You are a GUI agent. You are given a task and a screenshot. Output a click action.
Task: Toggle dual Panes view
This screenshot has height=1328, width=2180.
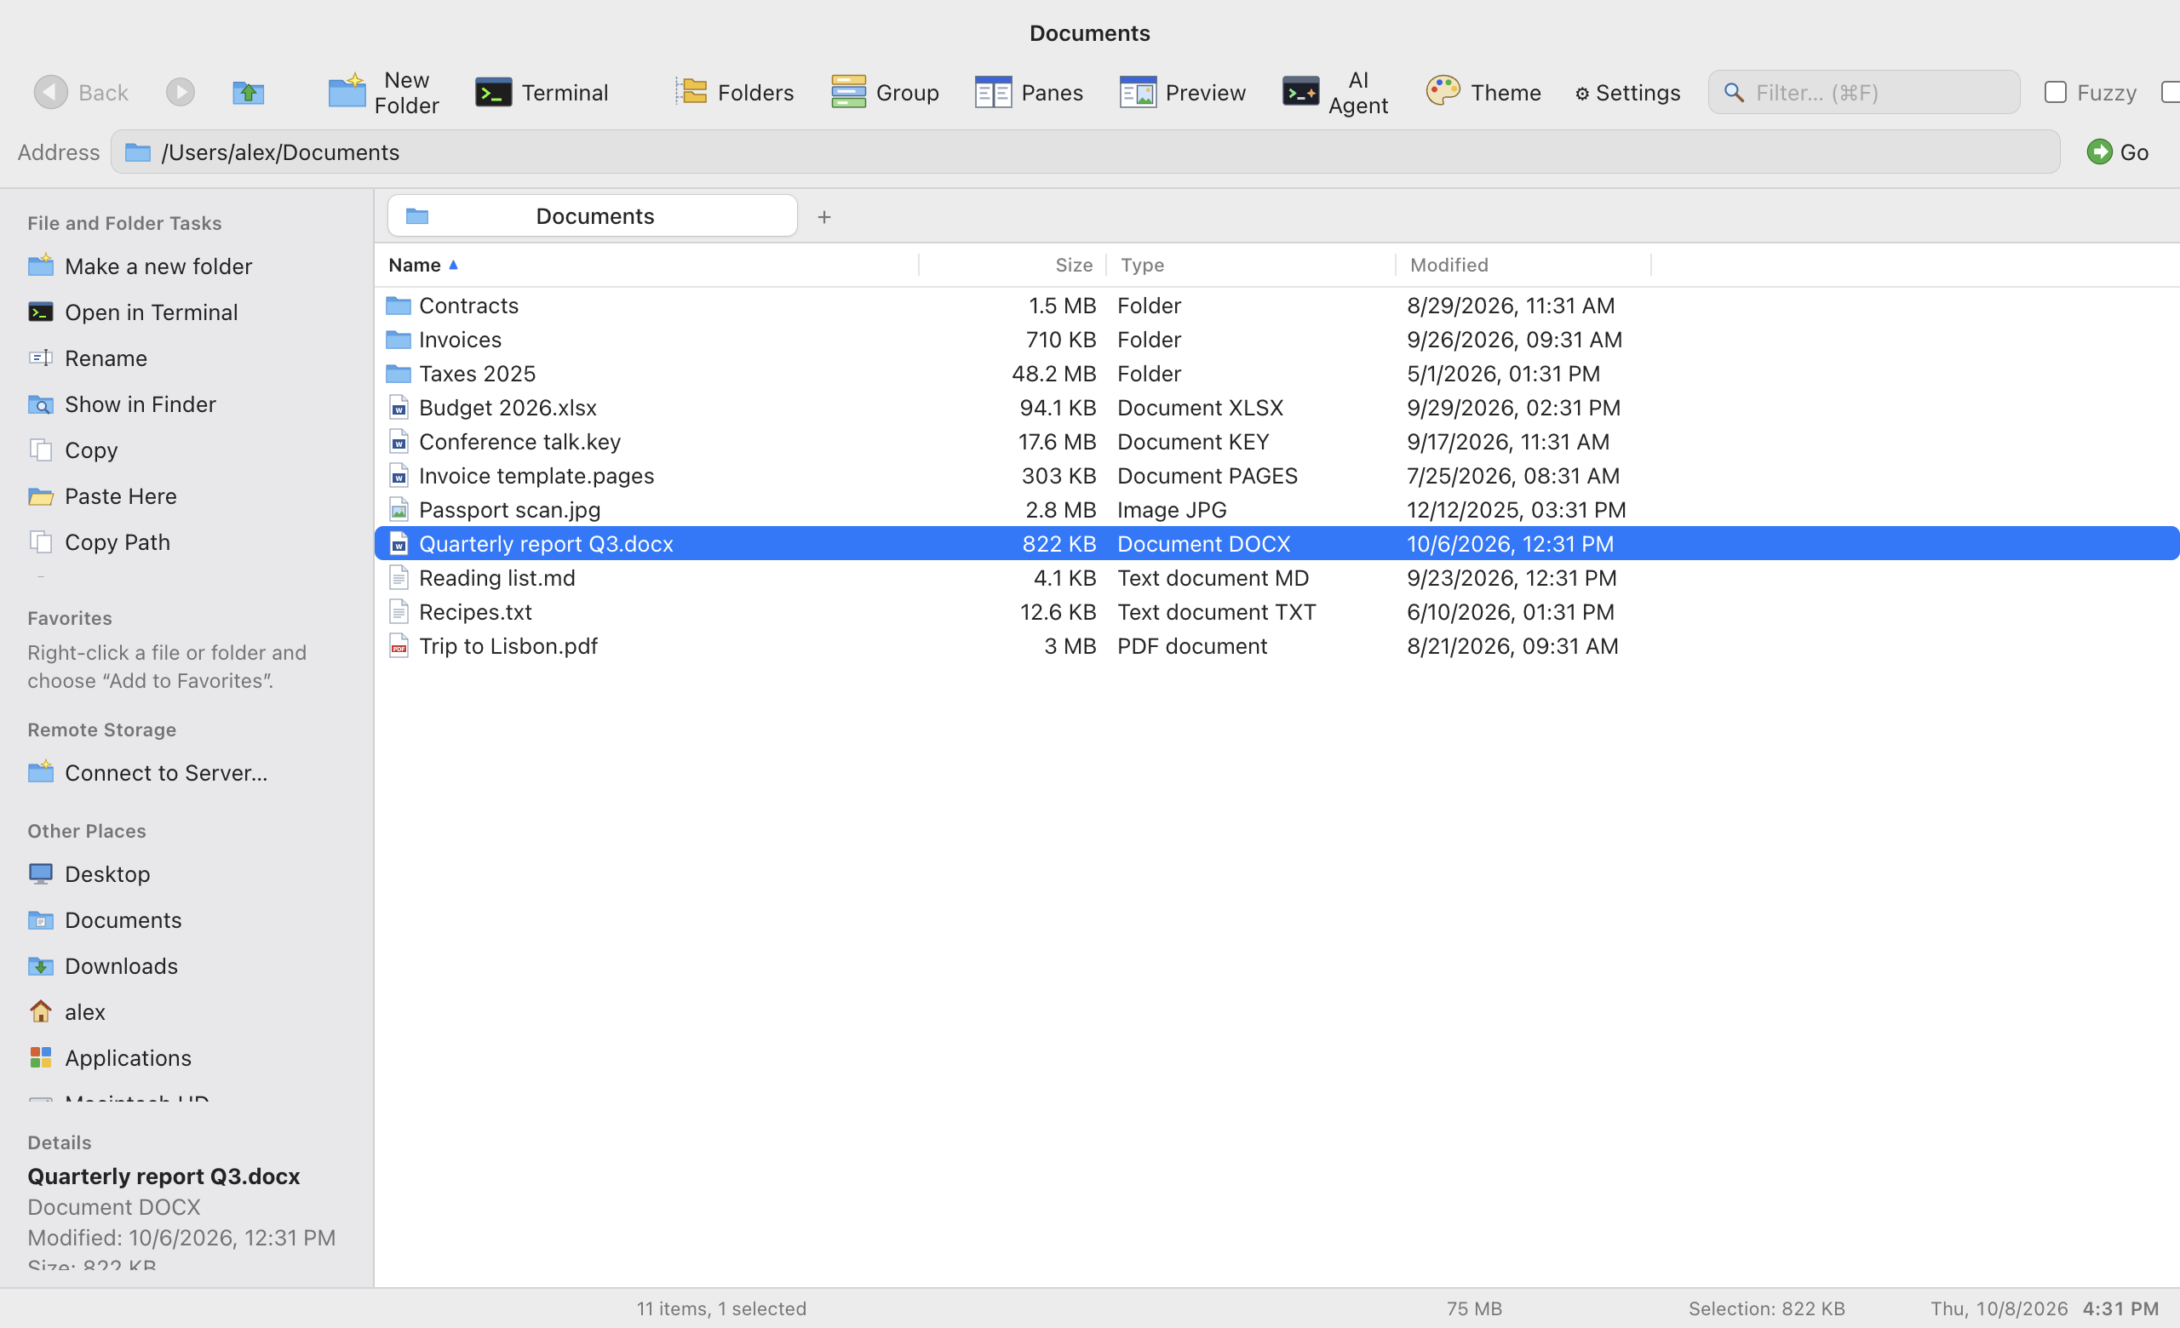tap(1029, 92)
